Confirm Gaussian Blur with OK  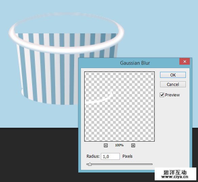click(173, 75)
